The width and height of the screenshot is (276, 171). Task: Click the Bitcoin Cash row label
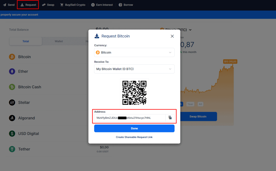(x=30, y=87)
